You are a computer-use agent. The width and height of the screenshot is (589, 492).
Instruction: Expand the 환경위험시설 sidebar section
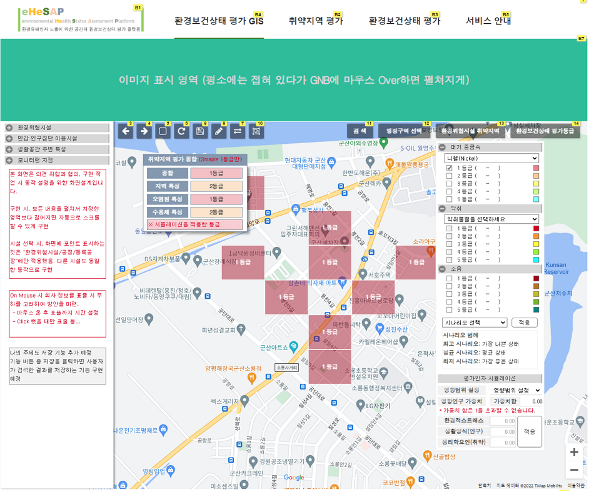[9, 128]
